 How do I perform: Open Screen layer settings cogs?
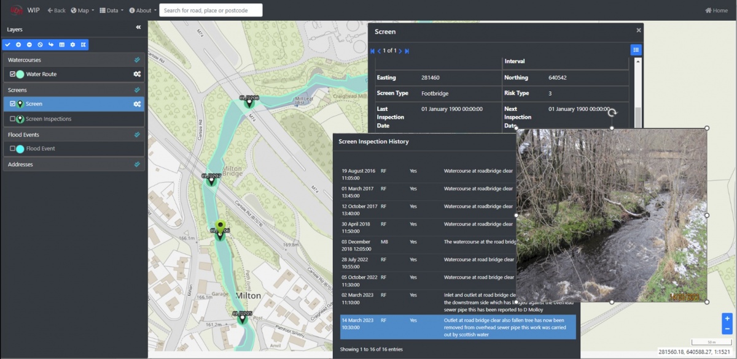pos(137,104)
